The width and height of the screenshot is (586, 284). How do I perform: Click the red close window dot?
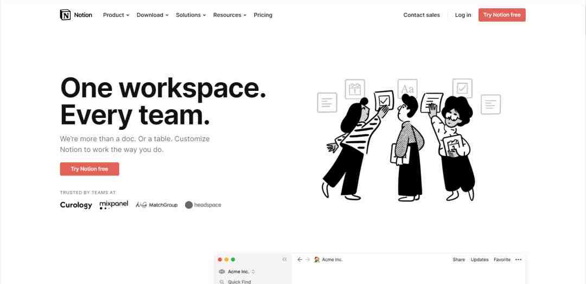[x=220, y=260]
